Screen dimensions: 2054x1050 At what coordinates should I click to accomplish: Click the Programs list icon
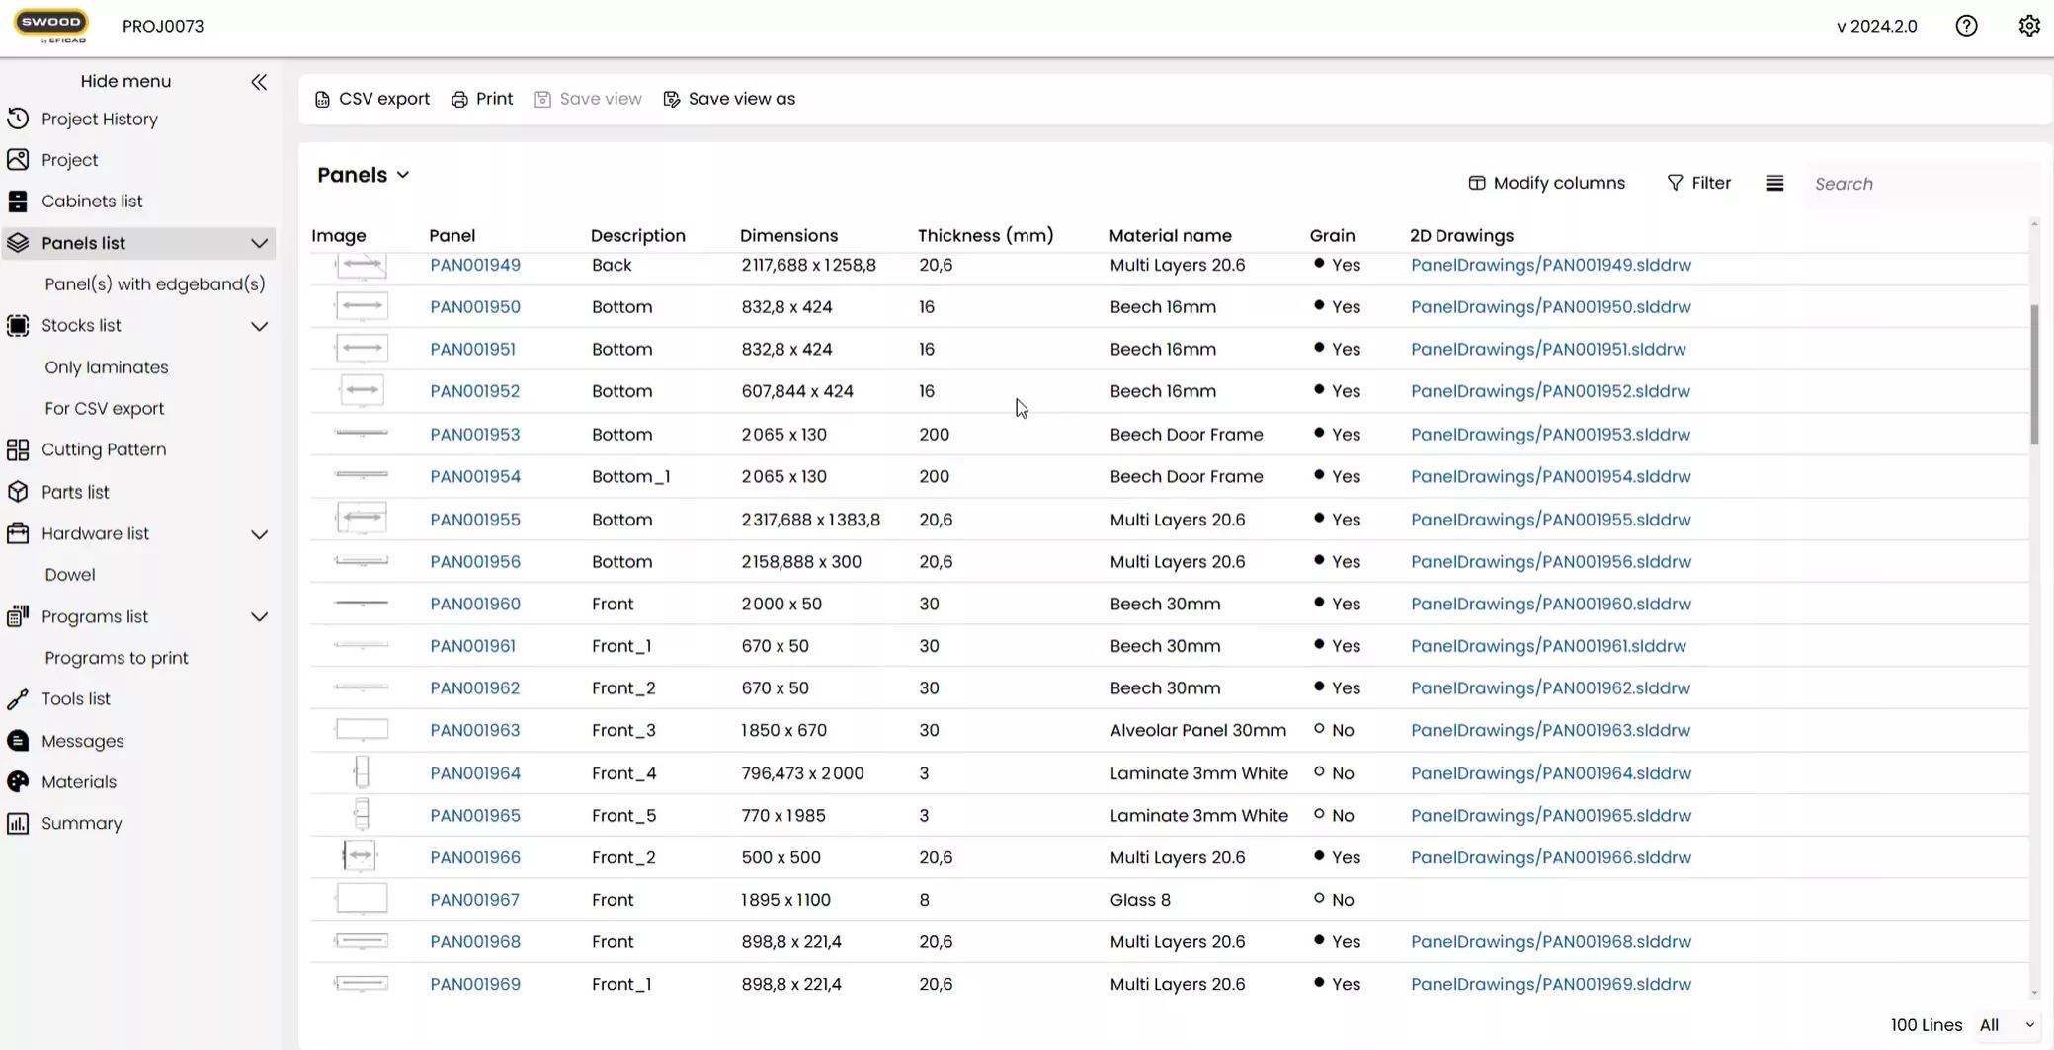[x=18, y=616]
